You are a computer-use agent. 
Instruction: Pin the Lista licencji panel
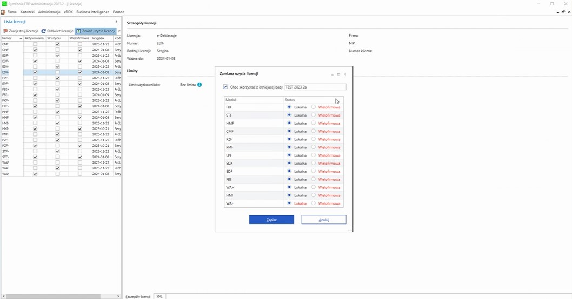(116, 22)
